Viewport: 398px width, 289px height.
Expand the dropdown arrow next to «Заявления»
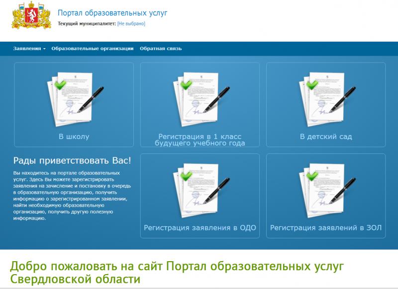(x=44, y=49)
